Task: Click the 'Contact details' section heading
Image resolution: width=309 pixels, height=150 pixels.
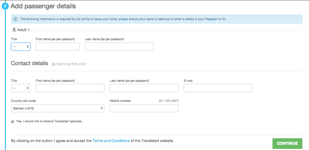Action: click(30, 63)
